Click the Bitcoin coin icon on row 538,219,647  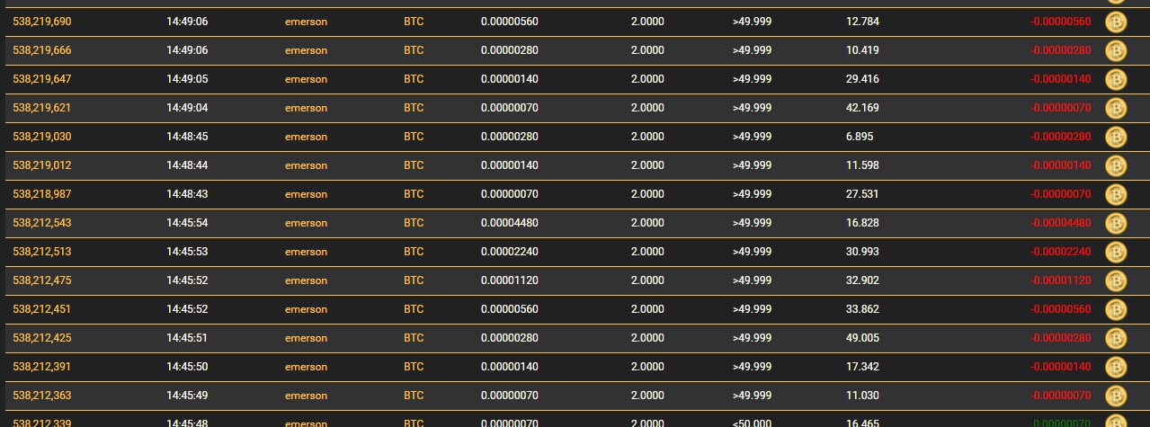point(1115,79)
